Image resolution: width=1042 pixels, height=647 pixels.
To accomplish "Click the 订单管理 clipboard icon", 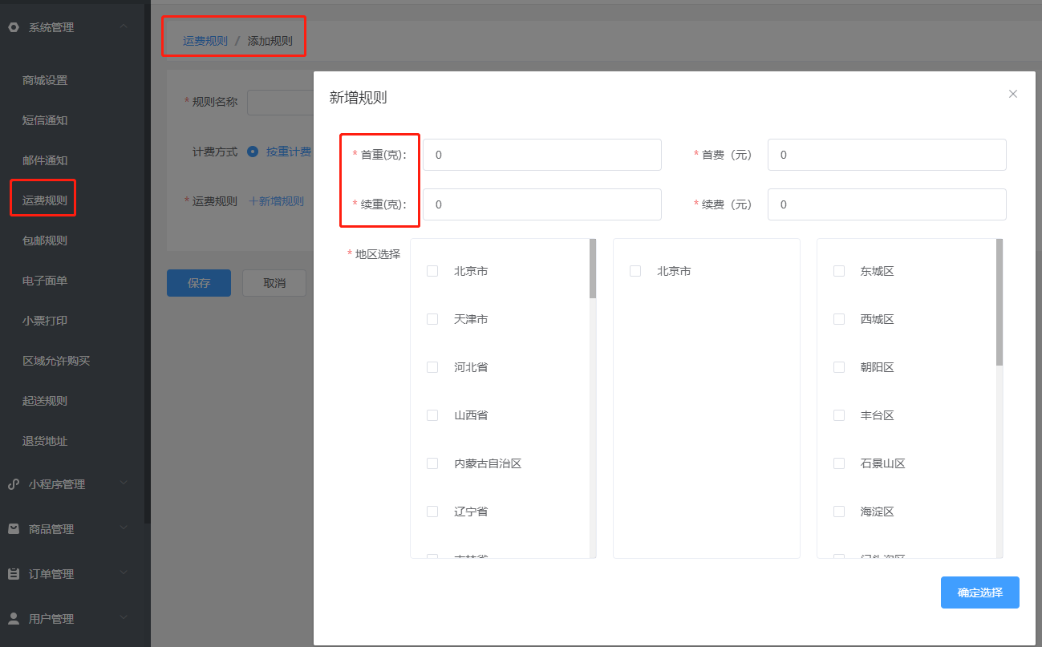I will [x=13, y=574].
